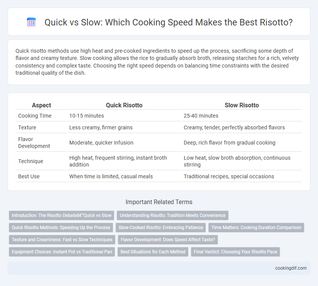This screenshot has height=286, width=318.
Task: Click the page title 'Quick vs Slow' heading
Action: tap(168, 22)
